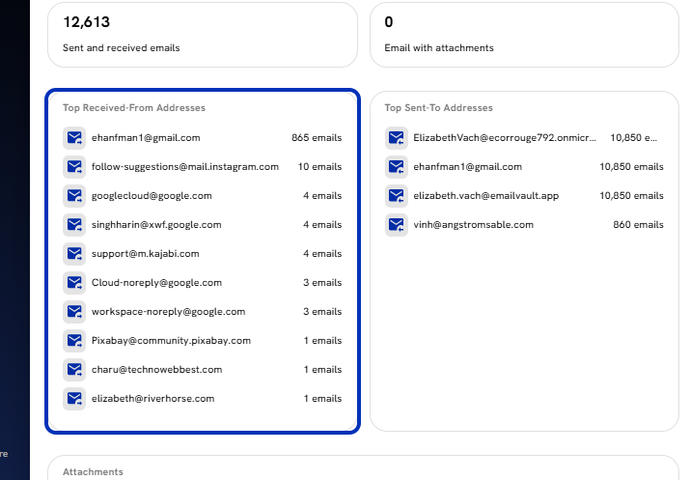Click the Top Received-From Addresses heading
690x480 pixels.
(134, 108)
